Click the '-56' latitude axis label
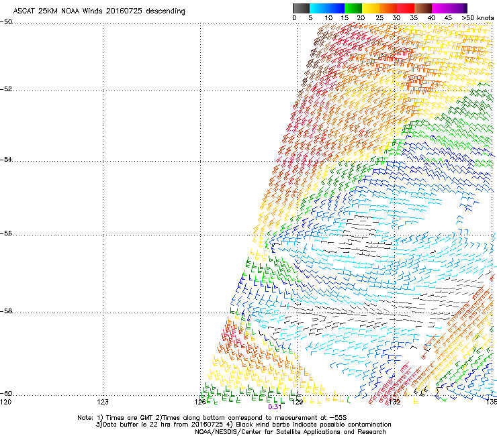The width and height of the screenshot is (497, 436). [x=6, y=233]
